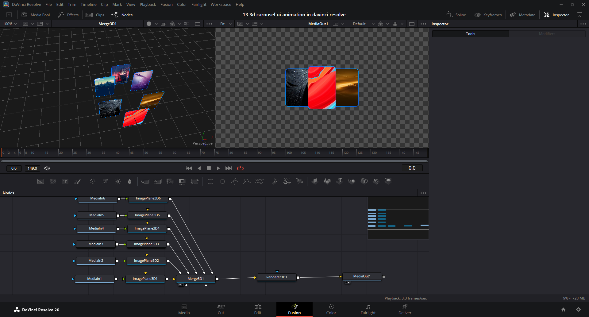Open the Keyframes panel

pyautogui.click(x=488, y=15)
